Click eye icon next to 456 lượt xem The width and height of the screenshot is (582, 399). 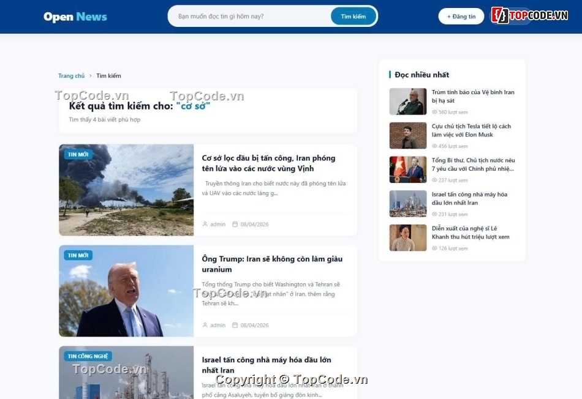pos(434,146)
